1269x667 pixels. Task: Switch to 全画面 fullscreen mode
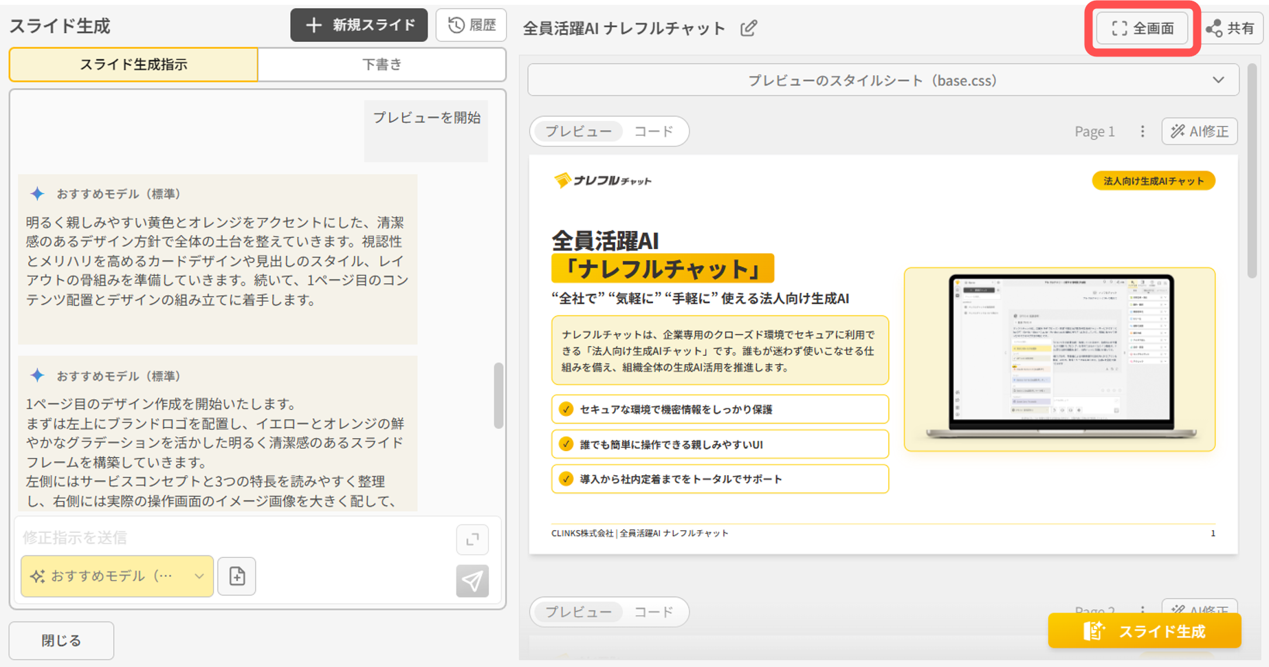click(x=1143, y=28)
